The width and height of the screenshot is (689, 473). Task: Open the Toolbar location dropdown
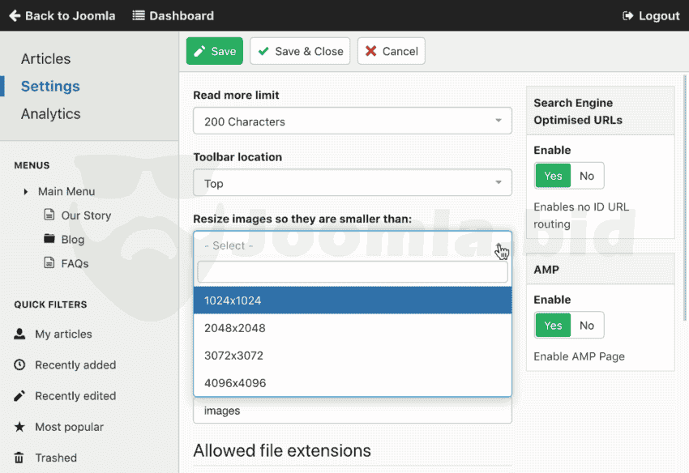click(352, 183)
